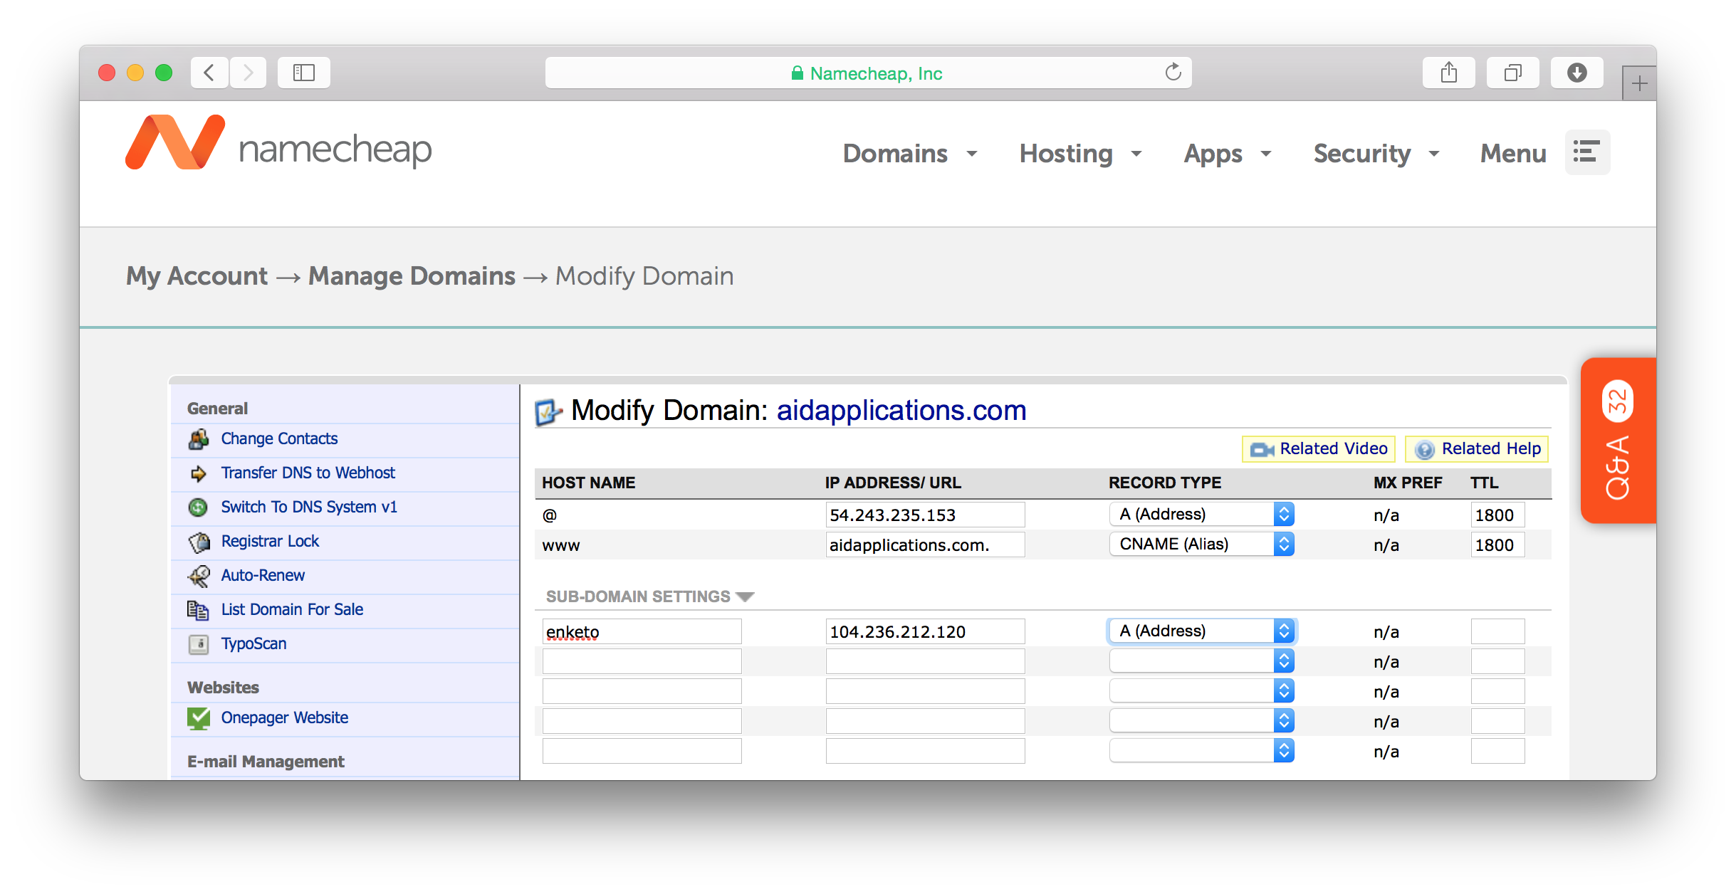
Task: Open record type dropdown in last subdomain row
Action: tap(1201, 750)
